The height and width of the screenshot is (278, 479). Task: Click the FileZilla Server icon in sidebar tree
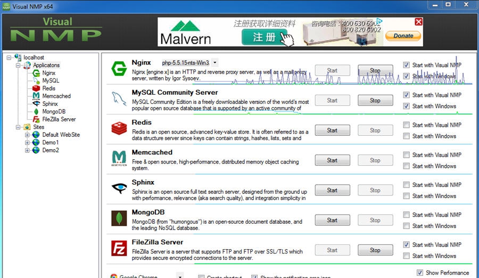[x=36, y=119]
